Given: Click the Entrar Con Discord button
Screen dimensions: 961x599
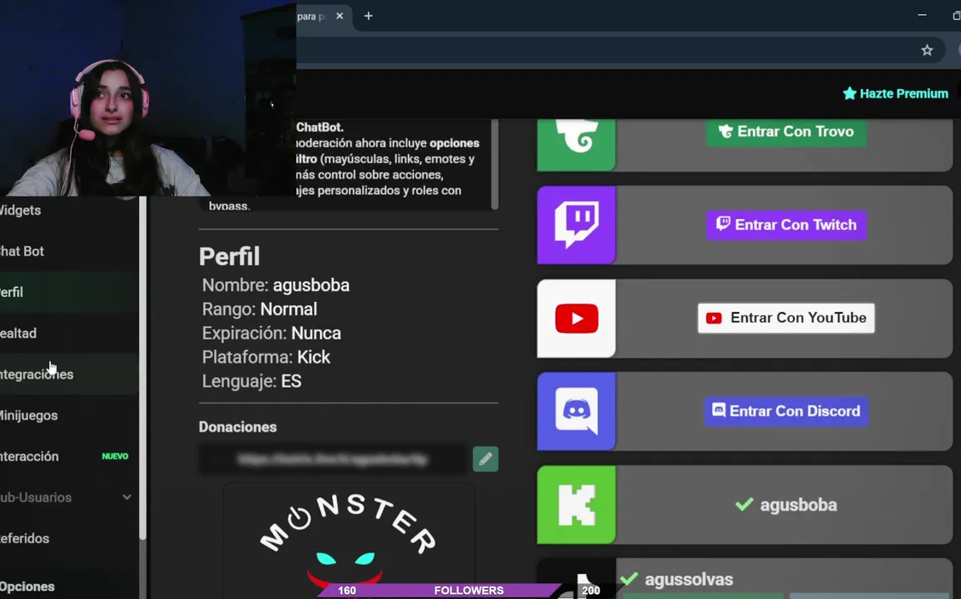Looking at the screenshot, I should pos(786,411).
